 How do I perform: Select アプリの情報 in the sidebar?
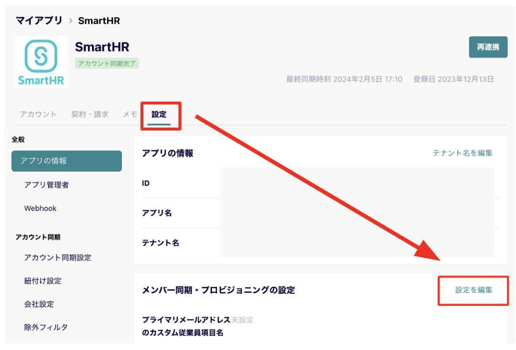point(67,161)
